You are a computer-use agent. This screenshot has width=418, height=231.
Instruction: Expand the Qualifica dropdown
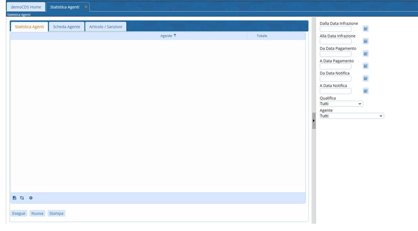coord(341,104)
